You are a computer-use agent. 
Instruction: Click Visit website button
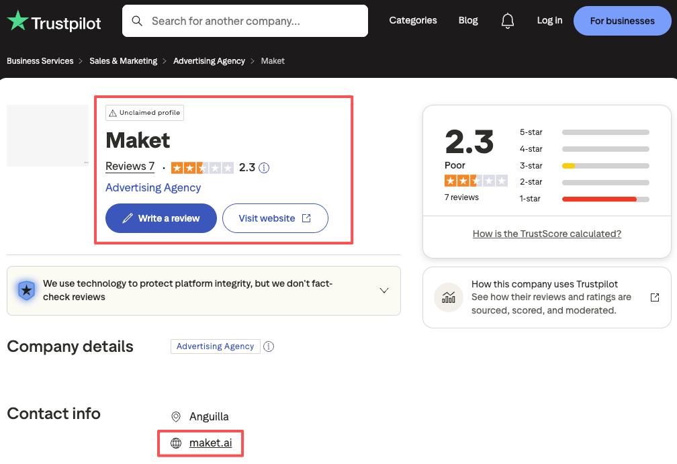point(275,218)
